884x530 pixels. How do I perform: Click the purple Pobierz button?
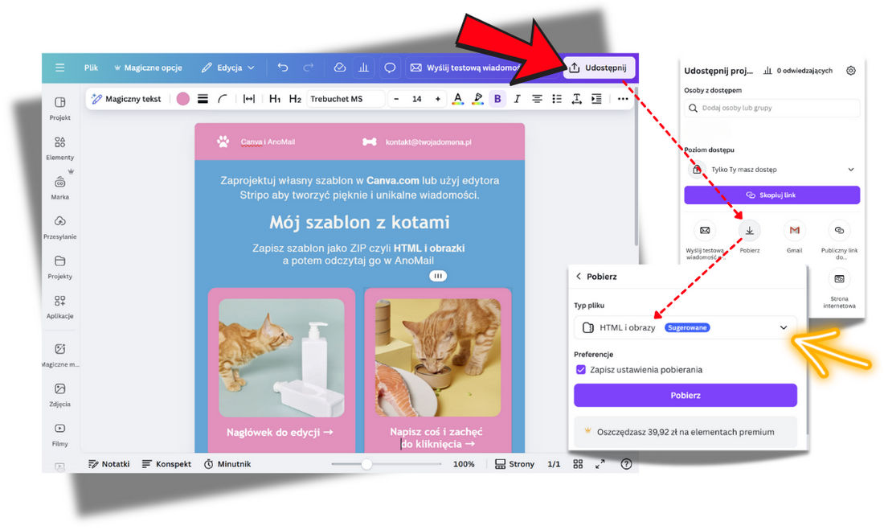pyautogui.click(x=686, y=395)
